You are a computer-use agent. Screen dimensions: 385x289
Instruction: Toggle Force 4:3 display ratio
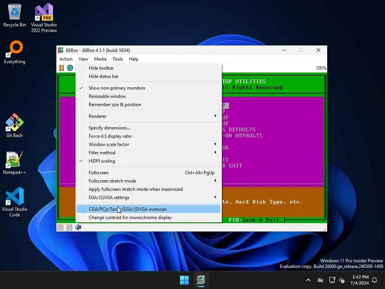tap(148, 136)
